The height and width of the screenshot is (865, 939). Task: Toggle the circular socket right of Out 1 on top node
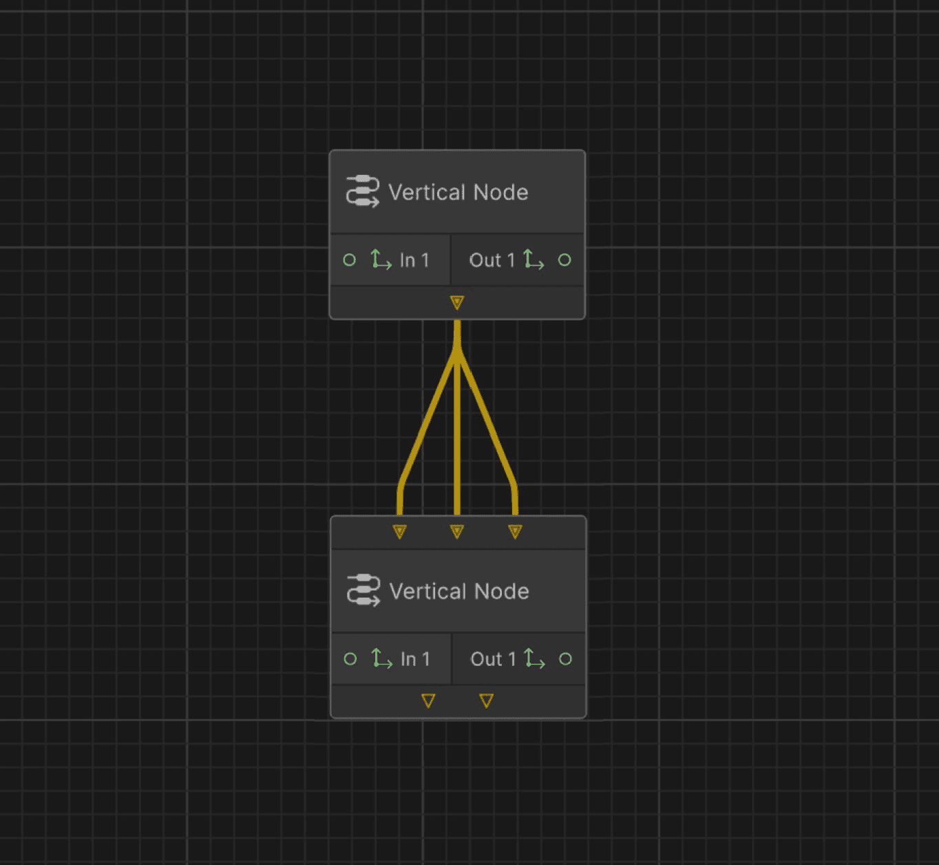[565, 260]
